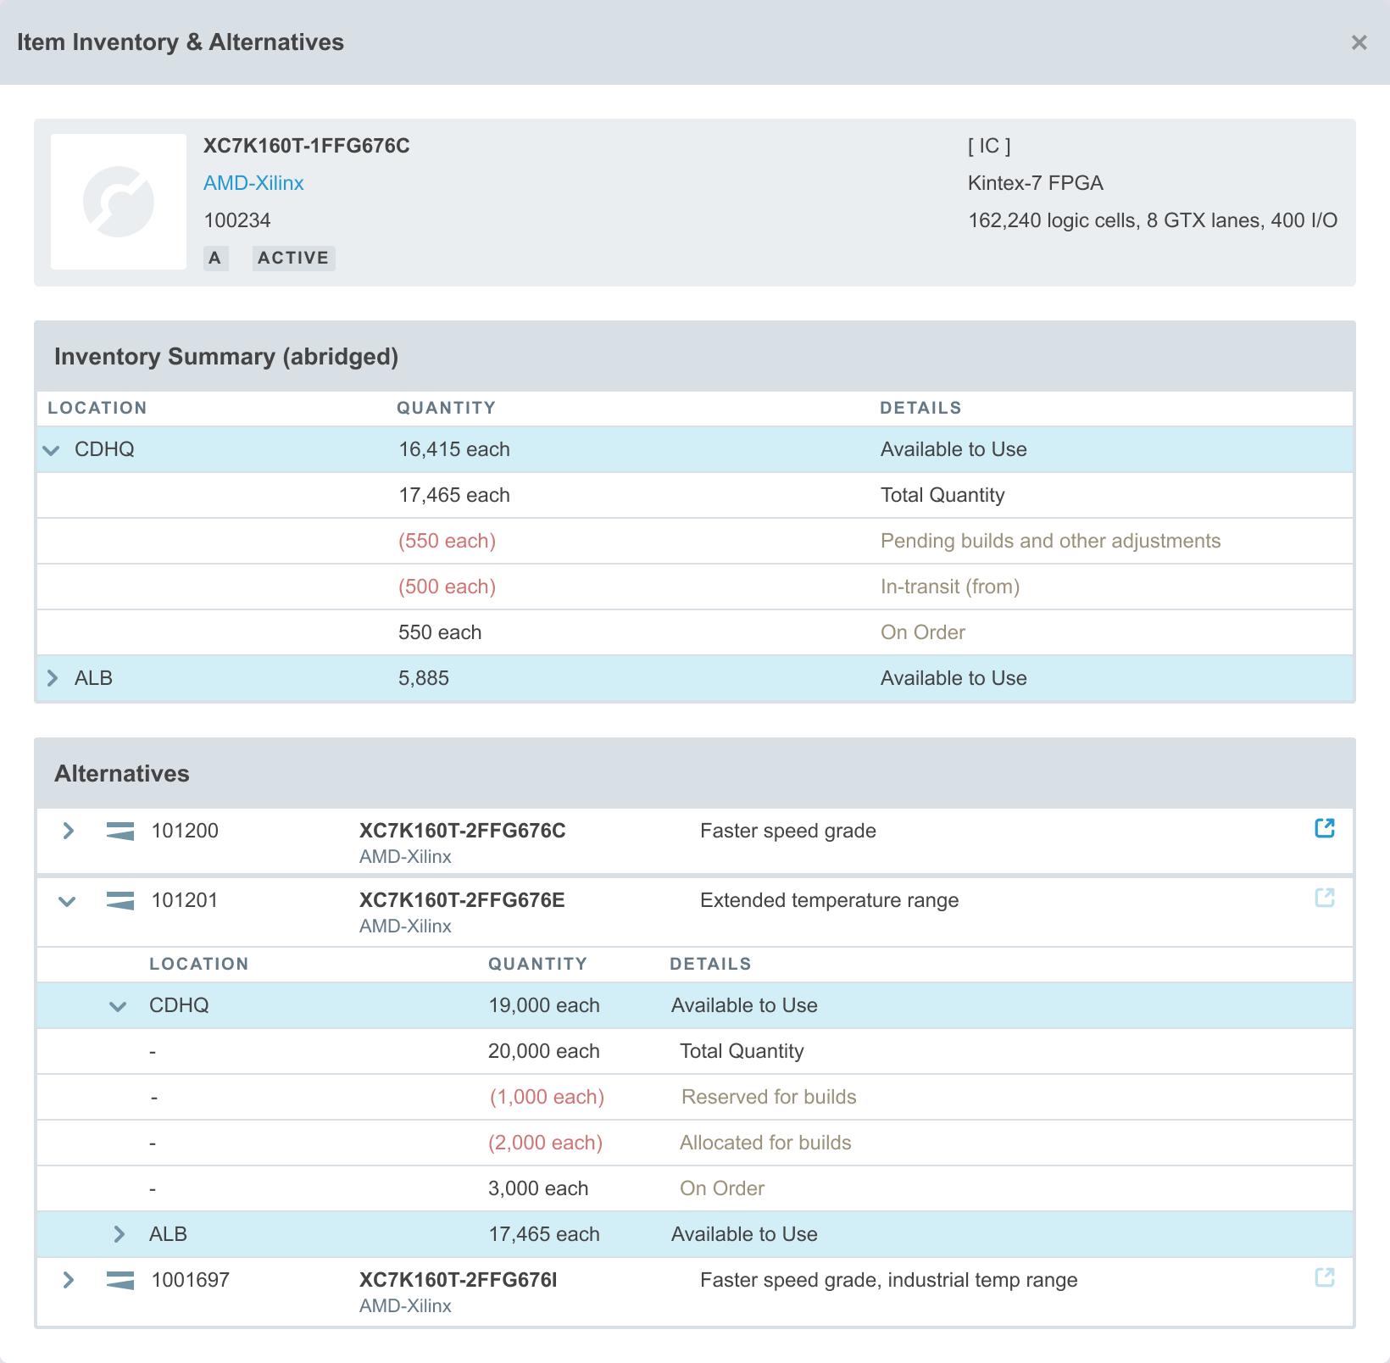
Task: Click the (2,000 each) allocated quantity
Action: pos(546,1143)
